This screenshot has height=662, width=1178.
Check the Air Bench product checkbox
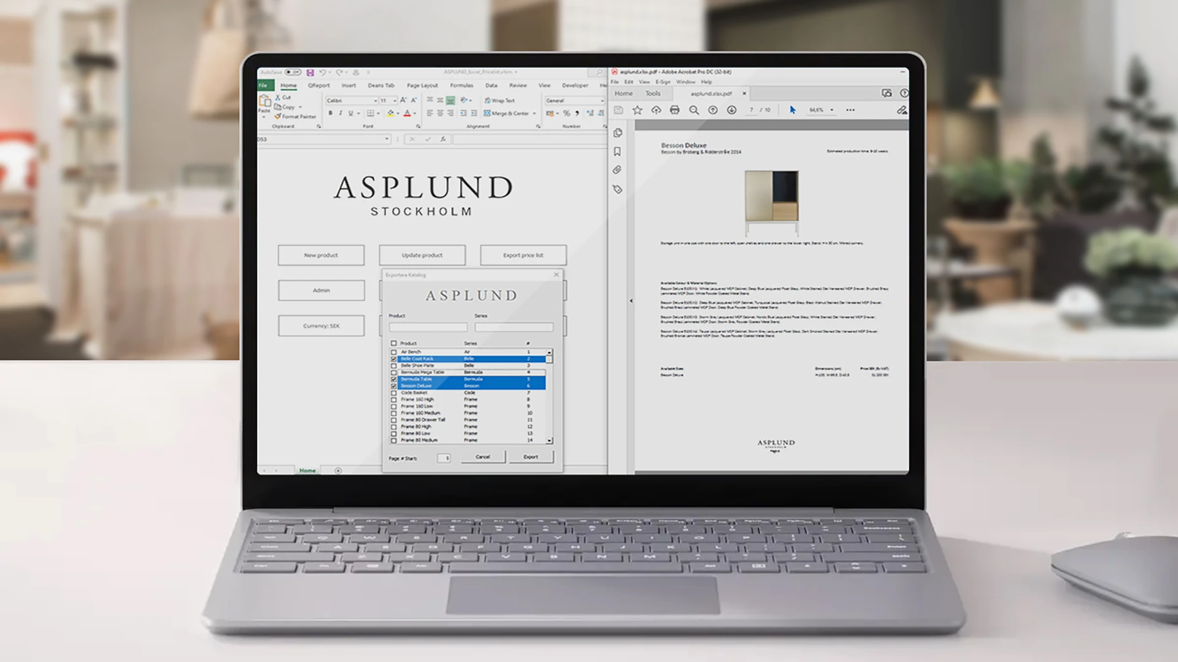[394, 352]
